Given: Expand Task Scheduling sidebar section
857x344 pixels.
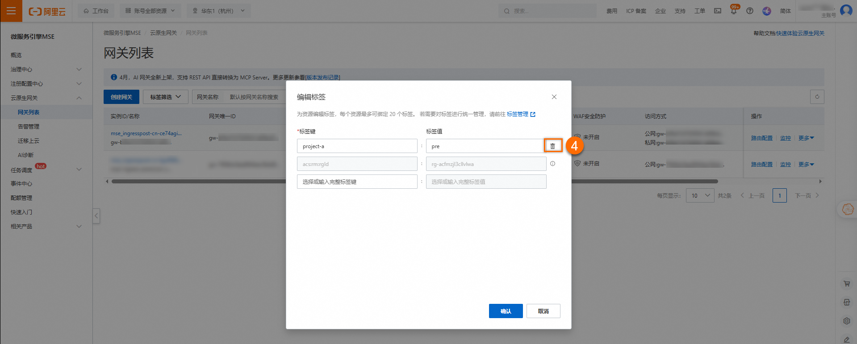Looking at the screenshot, I should pos(46,169).
